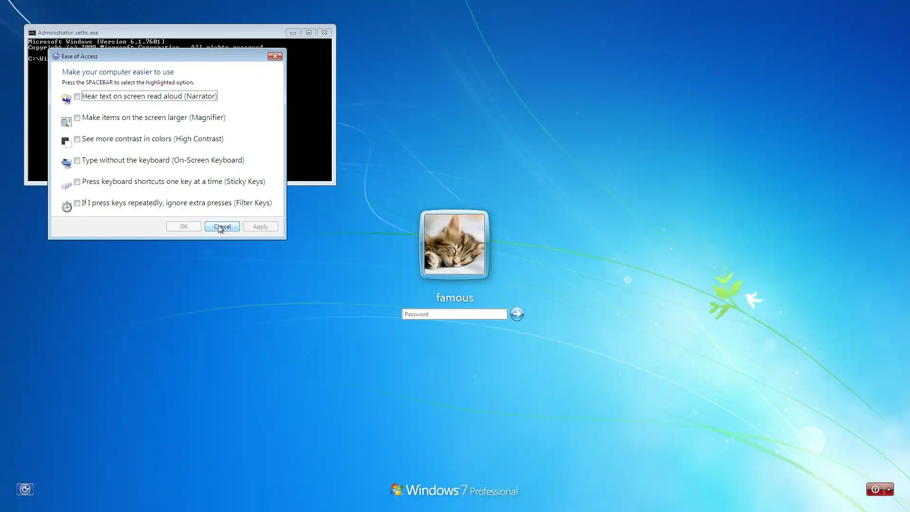Click the High Contrast icon
This screenshot has height=512, width=910.
coord(66,142)
